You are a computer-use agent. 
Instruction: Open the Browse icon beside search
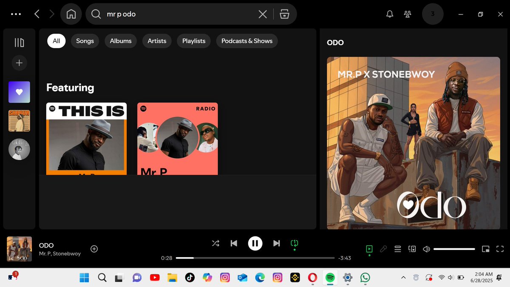[284, 14]
